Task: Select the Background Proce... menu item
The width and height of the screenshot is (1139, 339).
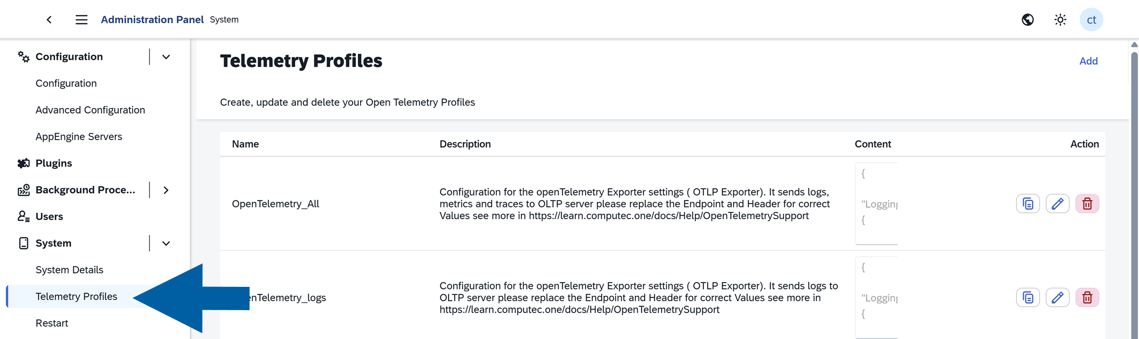Action: (85, 190)
